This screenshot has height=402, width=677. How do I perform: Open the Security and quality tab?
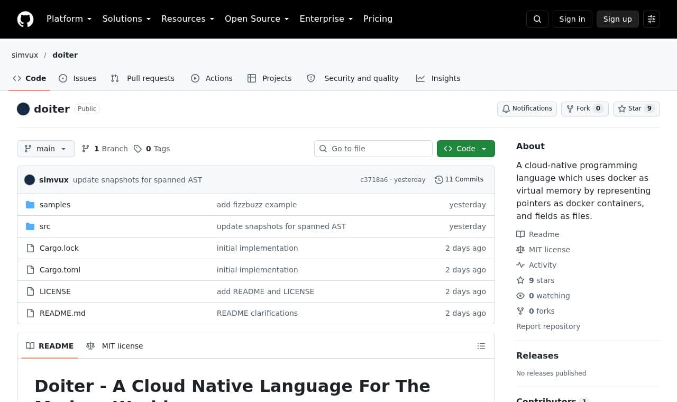(353, 78)
